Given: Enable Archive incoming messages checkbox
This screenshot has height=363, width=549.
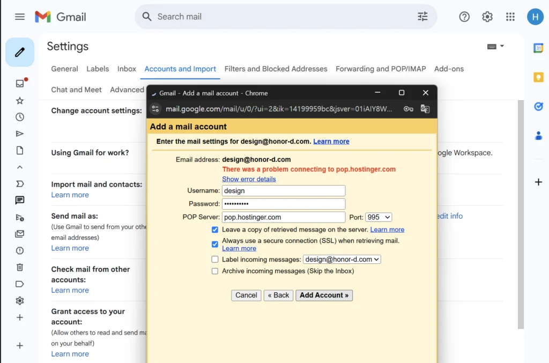Looking at the screenshot, I should 215,271.
